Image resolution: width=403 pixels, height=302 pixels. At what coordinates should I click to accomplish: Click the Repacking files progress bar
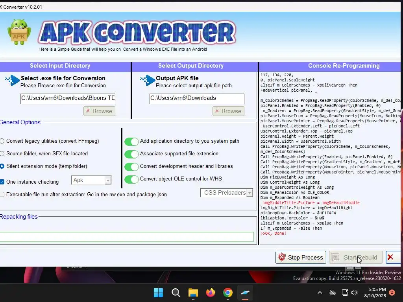tap(127, 237)
